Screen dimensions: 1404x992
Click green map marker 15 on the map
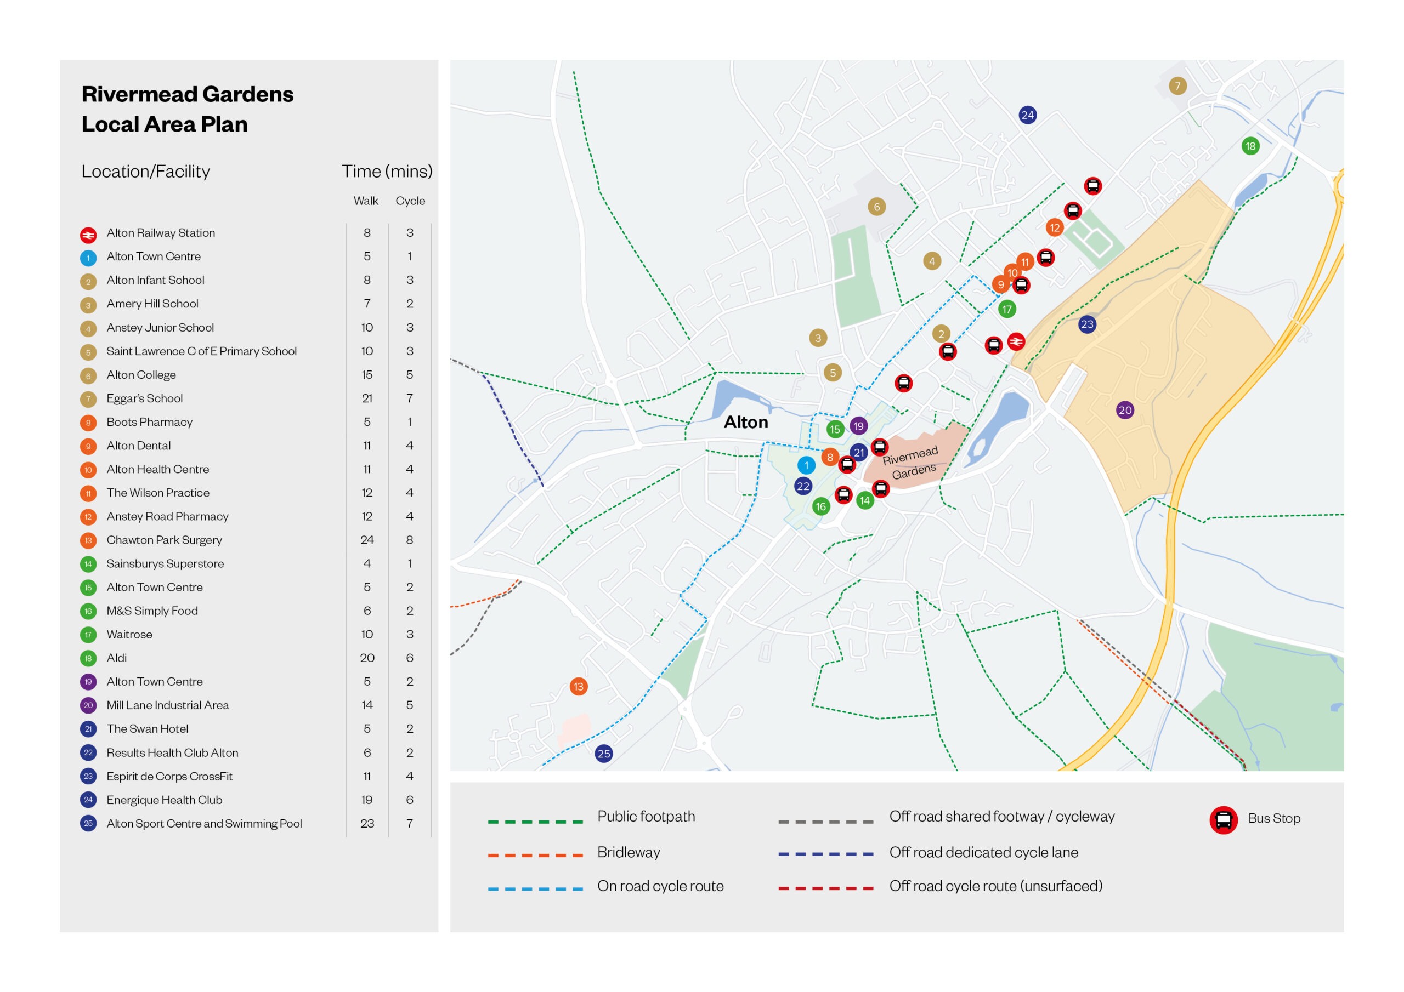point(835,429)
